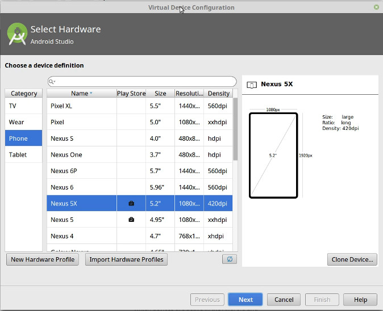This screenshot has height=311, width=383.
Task: Click the Previous button
Action: point(207,299)
